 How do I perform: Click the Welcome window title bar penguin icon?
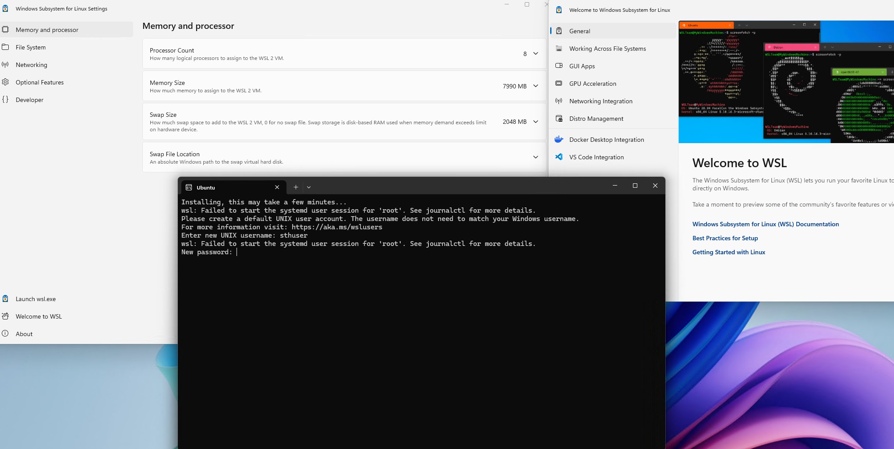pos(559,10)
